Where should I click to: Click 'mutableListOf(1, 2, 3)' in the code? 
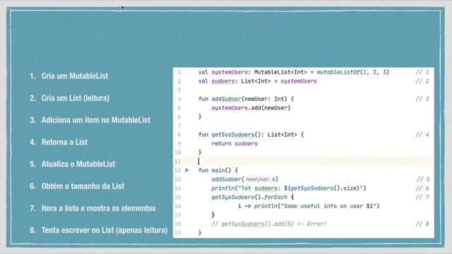(353, 72)
